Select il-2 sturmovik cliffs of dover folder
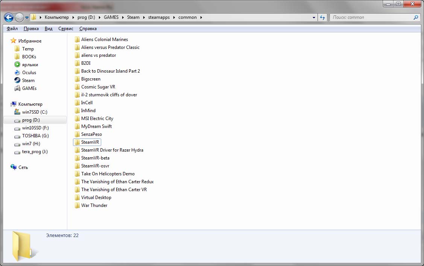This screenshot has height=266, width=424. (x=106, y=94)
